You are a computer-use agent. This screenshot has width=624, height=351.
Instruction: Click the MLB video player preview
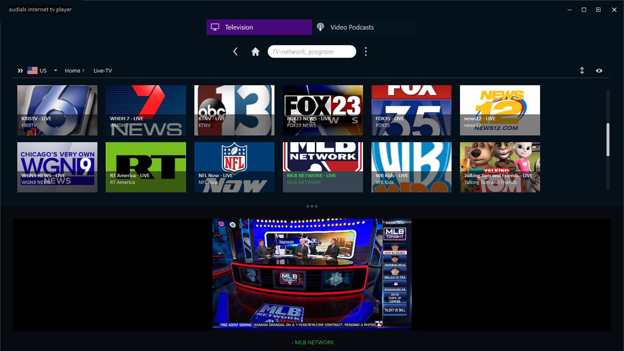[312, 274]
